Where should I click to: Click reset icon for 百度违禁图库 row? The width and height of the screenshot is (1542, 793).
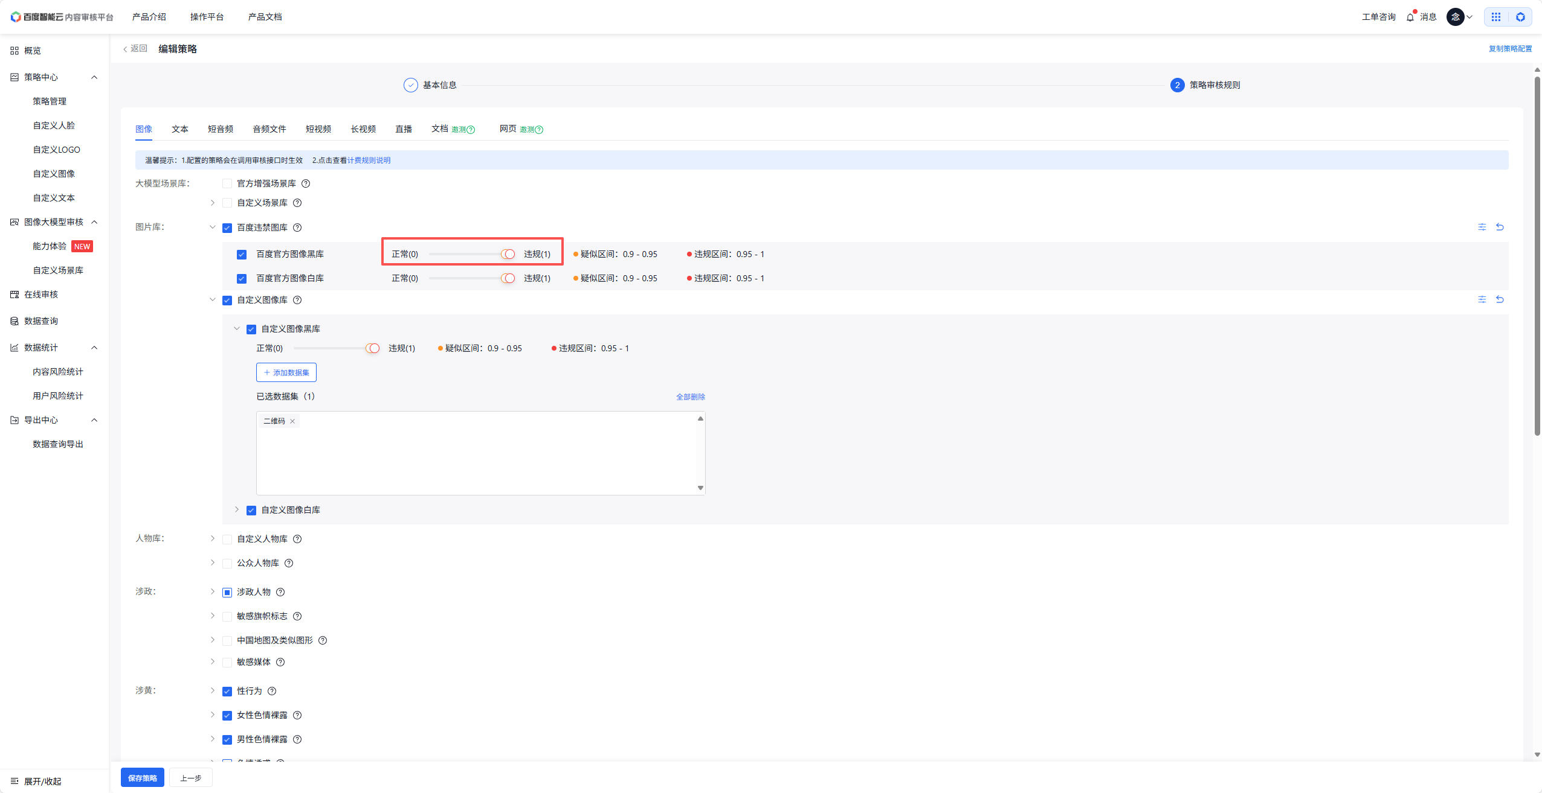point(1500,227)
